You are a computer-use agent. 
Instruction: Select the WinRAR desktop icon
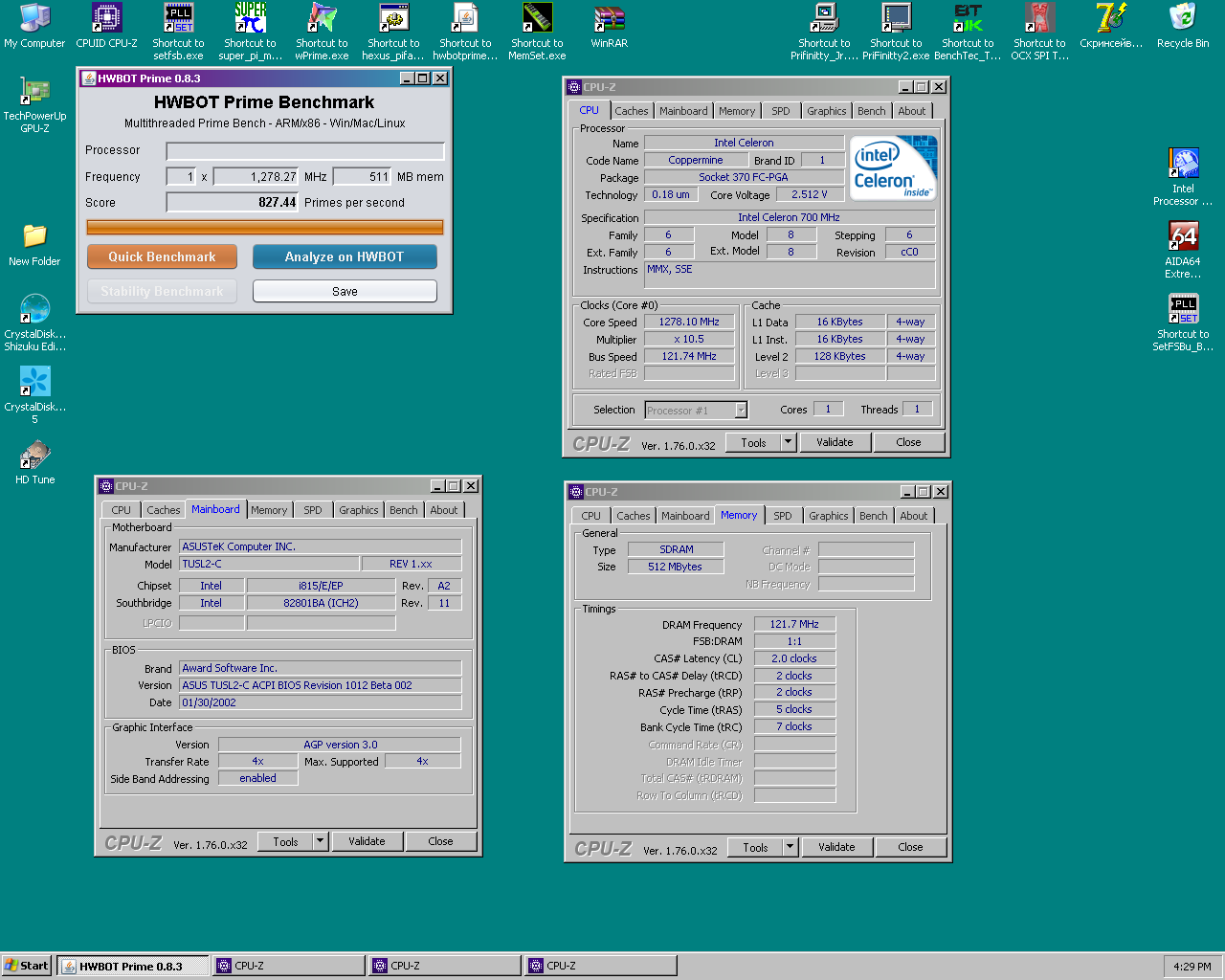click(x=609, y=26)
